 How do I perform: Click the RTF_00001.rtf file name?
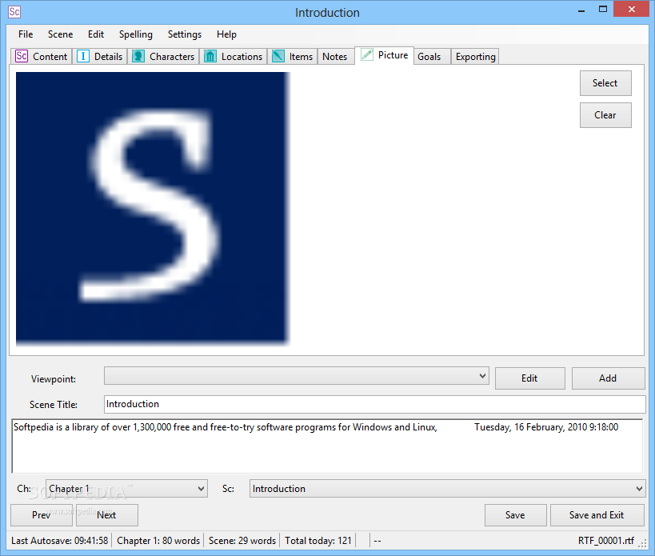pyautogui.click(x=606, y=541)
